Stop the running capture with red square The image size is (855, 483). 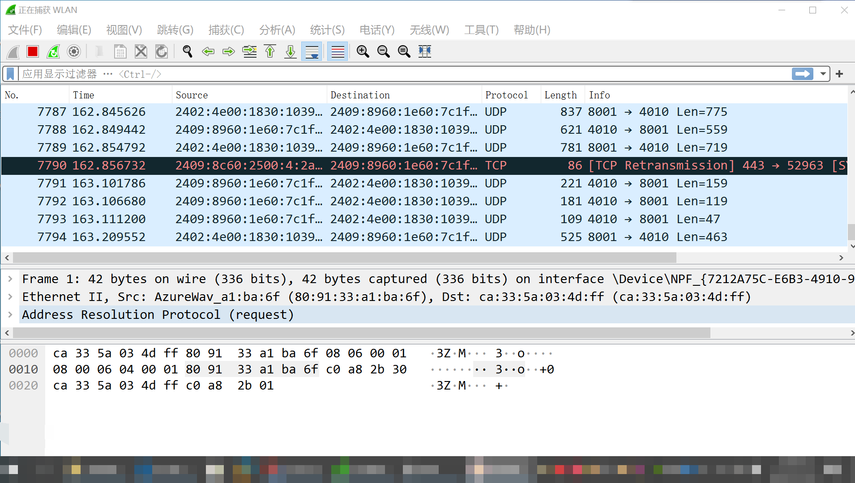tap(33, 52)
